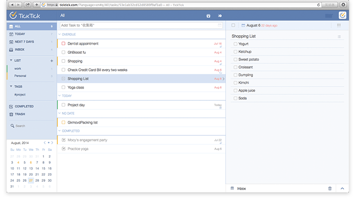
Task: Open the archive icon in header
Action: [208, 16]
